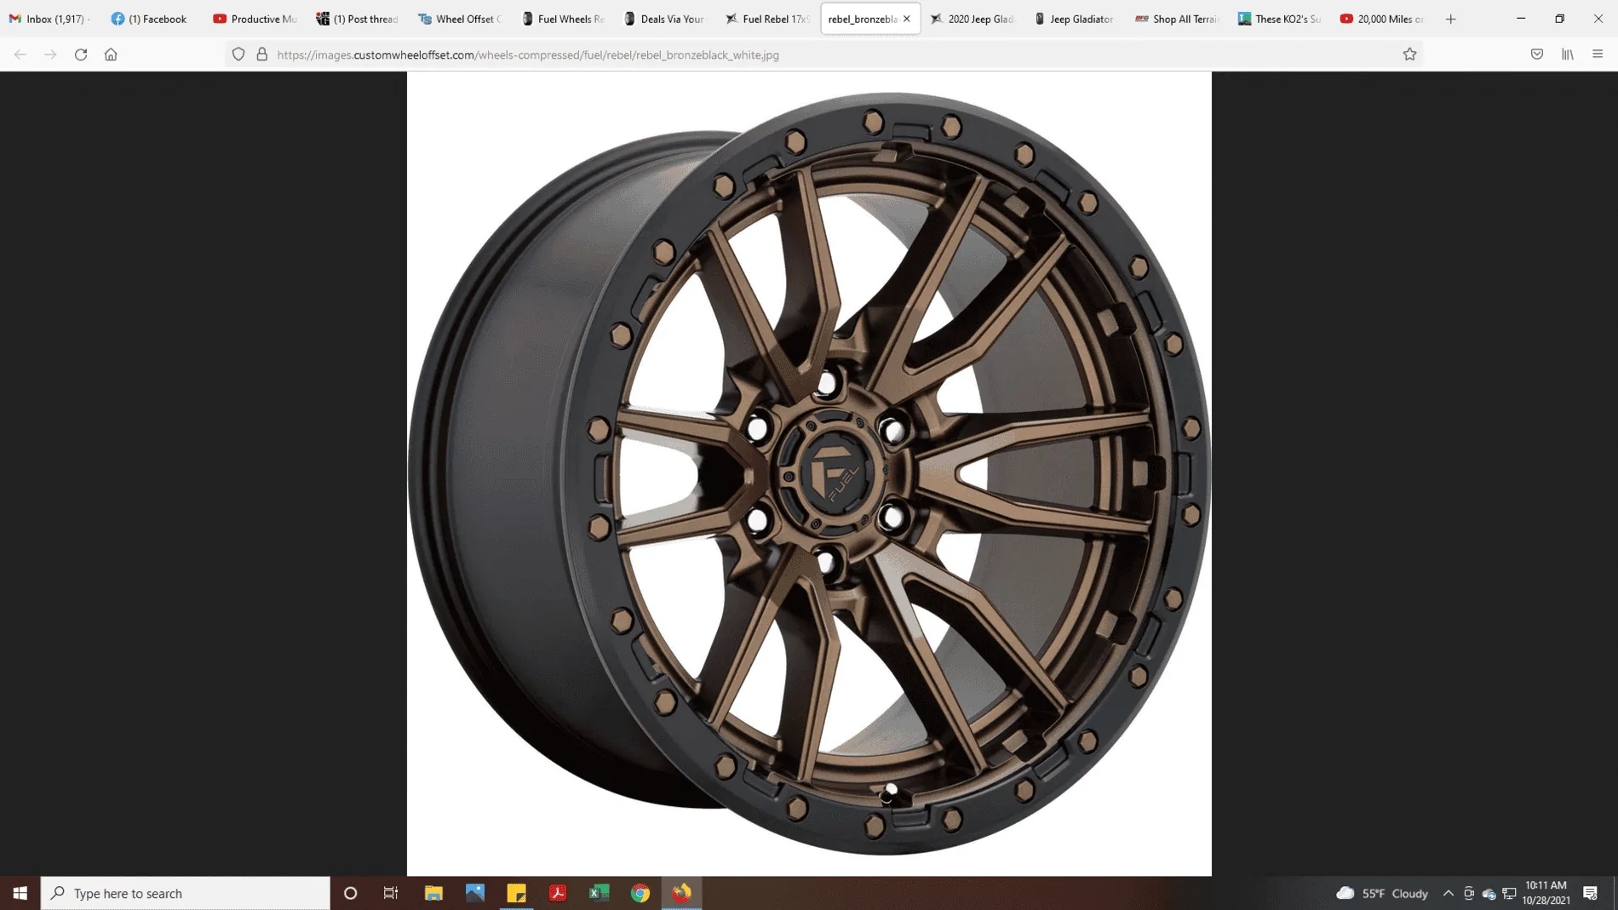Switch to the 20,000 Miles YouTube tab
The height and width of the screenshot is (910, 1618).
(1381, 19)
